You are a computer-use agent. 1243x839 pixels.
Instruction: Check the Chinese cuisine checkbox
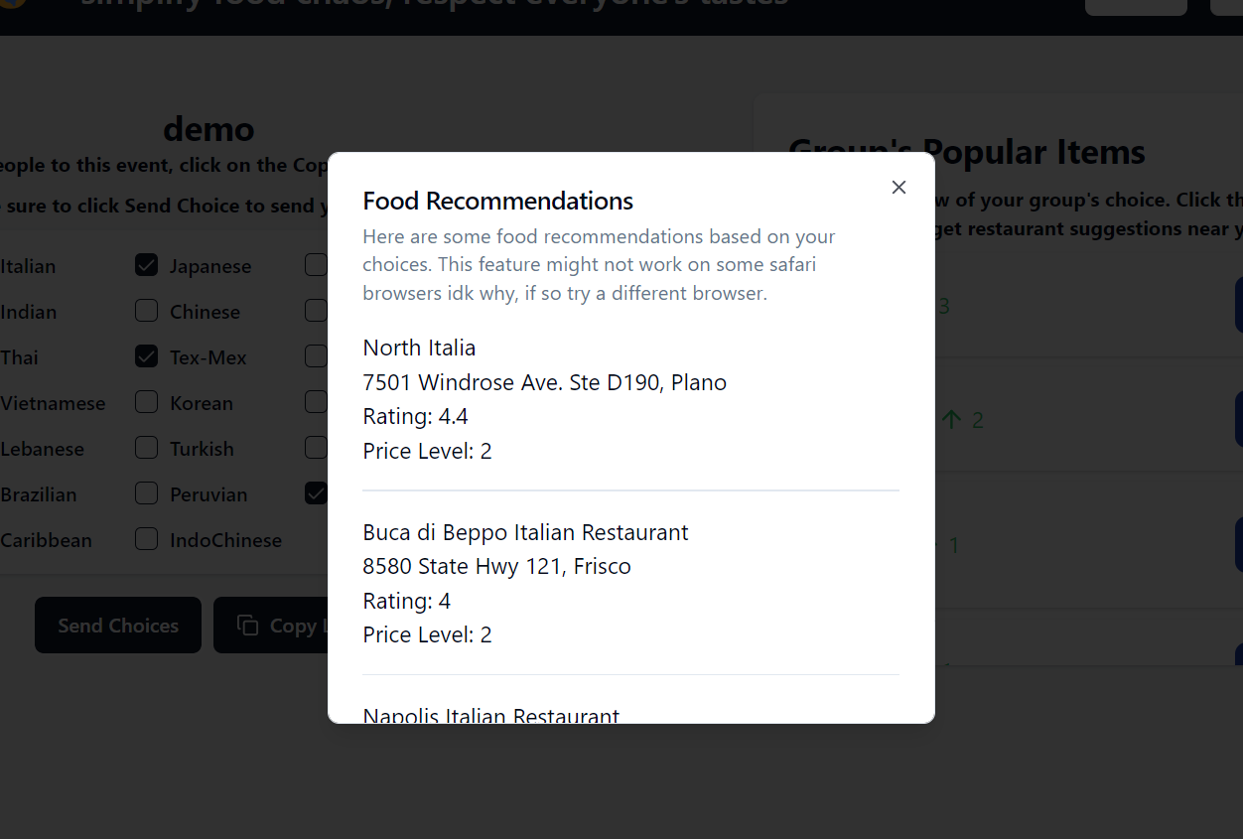click(x=146, y=311)
